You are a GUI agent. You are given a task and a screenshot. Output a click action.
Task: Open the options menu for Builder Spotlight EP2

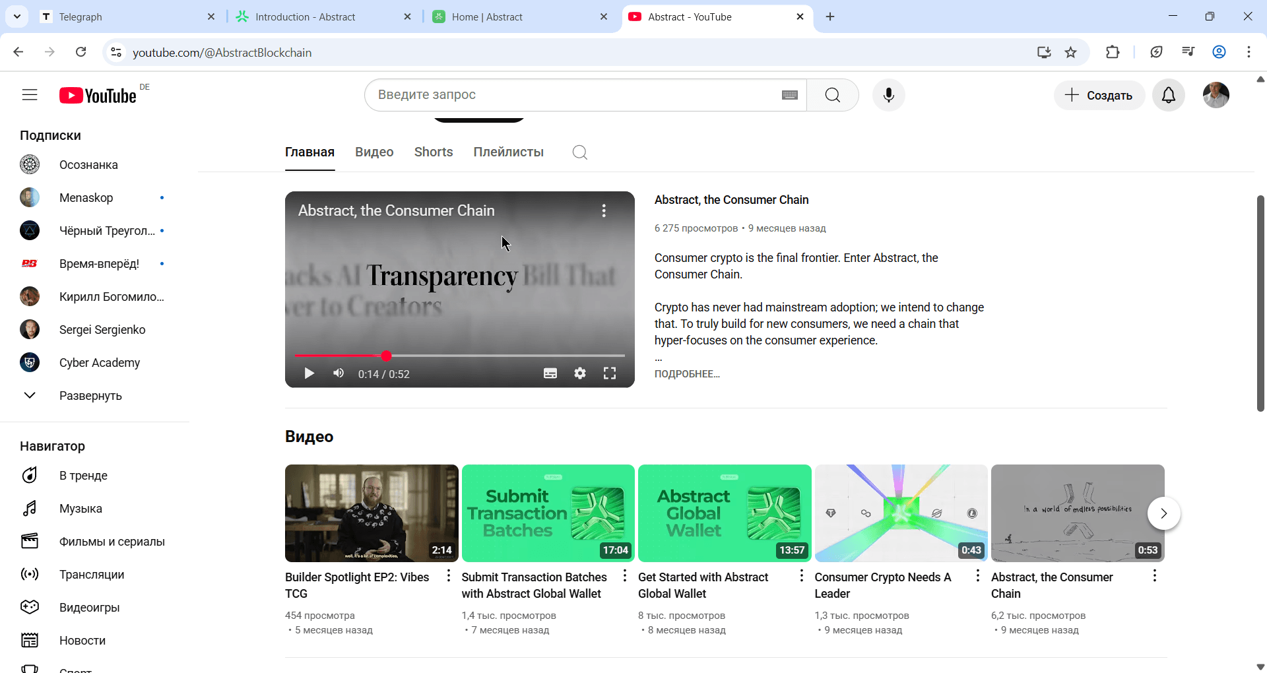tap(448, 576)
